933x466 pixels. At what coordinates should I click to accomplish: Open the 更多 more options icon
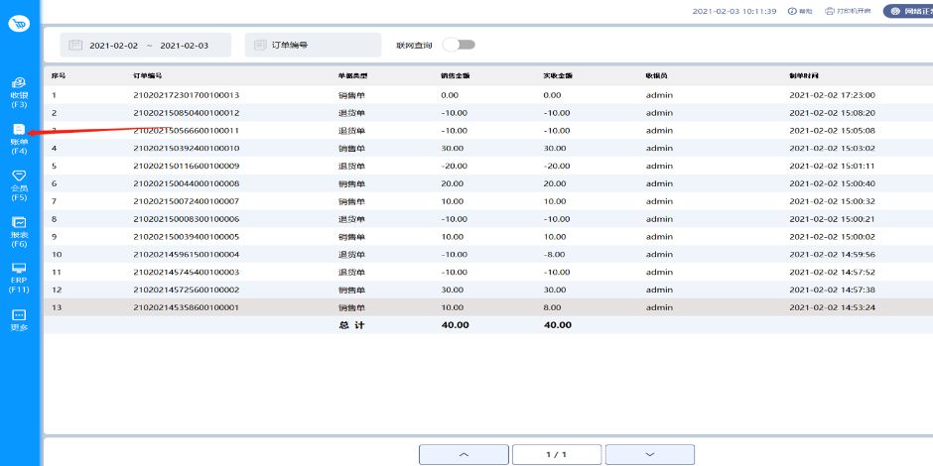pyautogui.click(x=19, y=319)
